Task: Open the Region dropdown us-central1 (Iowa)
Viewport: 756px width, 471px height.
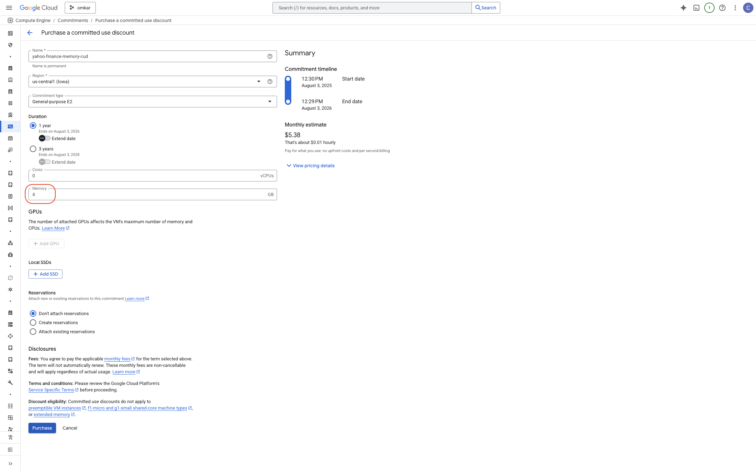Action: (146, 82)
